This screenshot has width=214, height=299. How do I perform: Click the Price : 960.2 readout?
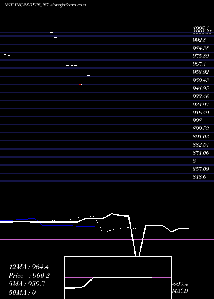29,276
